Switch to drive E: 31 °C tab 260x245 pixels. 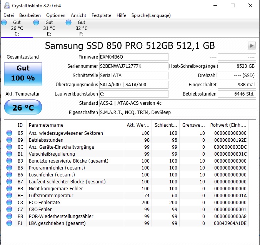pyautogui.click(x=49, y=28)
